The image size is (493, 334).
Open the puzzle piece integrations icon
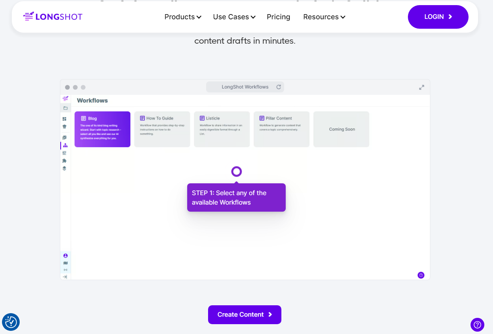pos(65,161)
